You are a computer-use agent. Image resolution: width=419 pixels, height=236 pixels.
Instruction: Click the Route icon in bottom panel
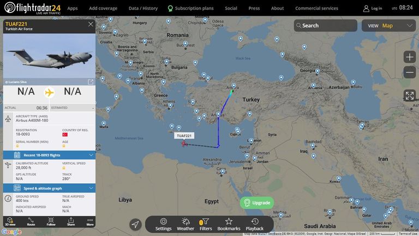[31, 222]
